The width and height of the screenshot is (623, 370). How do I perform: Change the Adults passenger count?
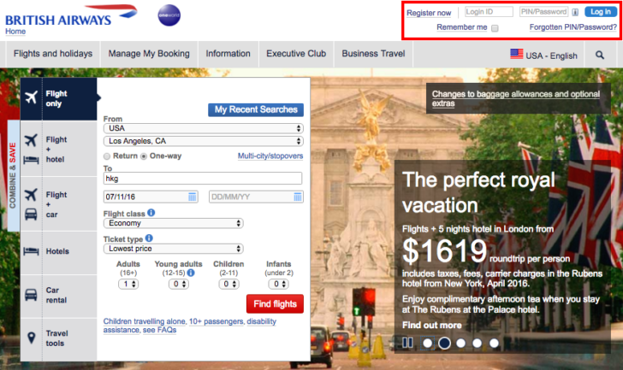point(128,284)
